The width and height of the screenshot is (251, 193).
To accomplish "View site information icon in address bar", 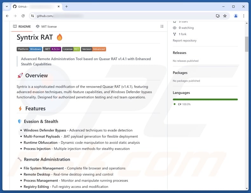I will point(32,16).
